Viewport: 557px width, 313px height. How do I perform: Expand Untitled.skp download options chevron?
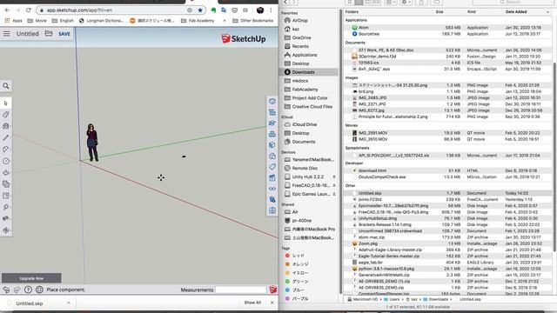69,303
